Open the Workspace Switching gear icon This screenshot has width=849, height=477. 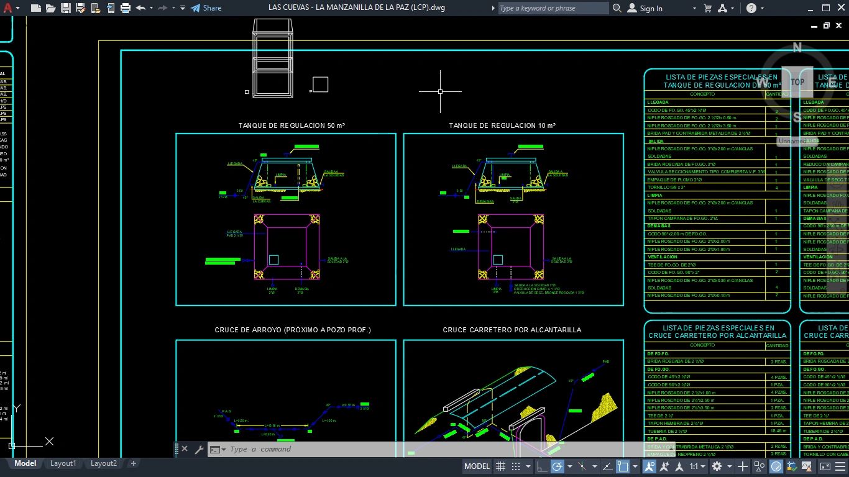coord(717,466)
